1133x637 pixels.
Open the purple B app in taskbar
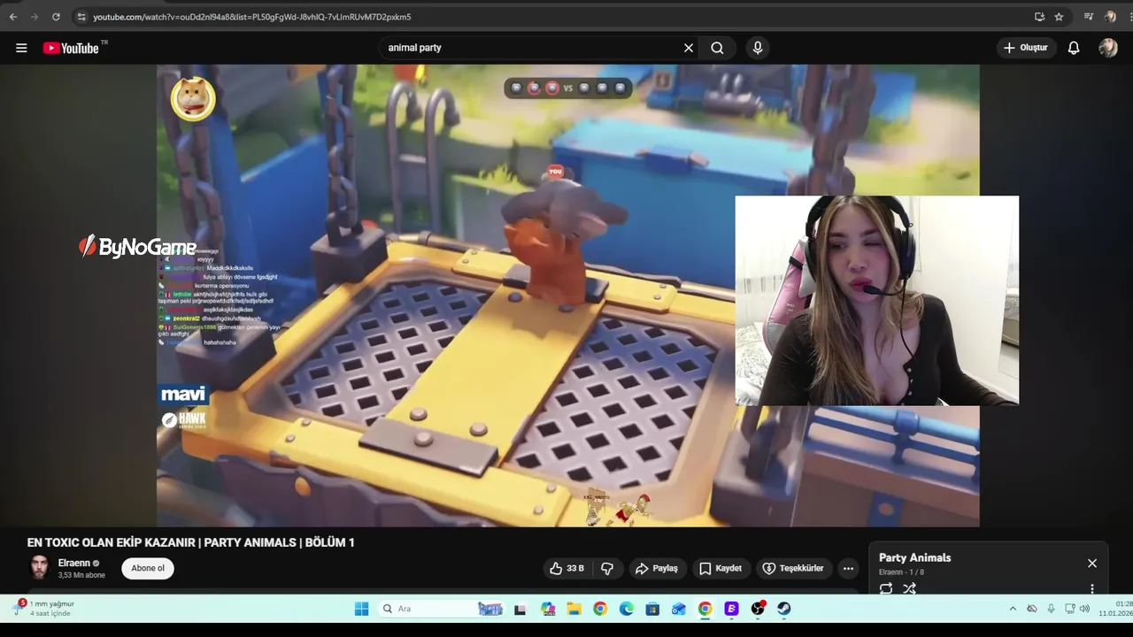pyautogui.click(x=731, y=609)
